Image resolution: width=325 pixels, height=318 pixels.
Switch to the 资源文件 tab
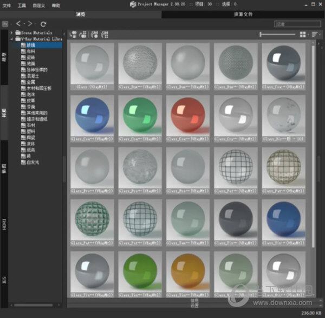point(243,14)
